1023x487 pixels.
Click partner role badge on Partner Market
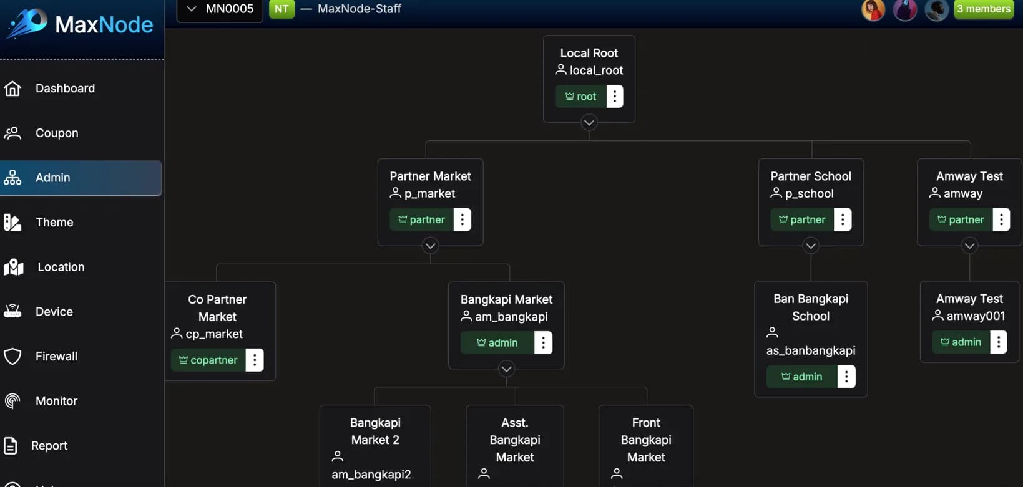point(421,219)
